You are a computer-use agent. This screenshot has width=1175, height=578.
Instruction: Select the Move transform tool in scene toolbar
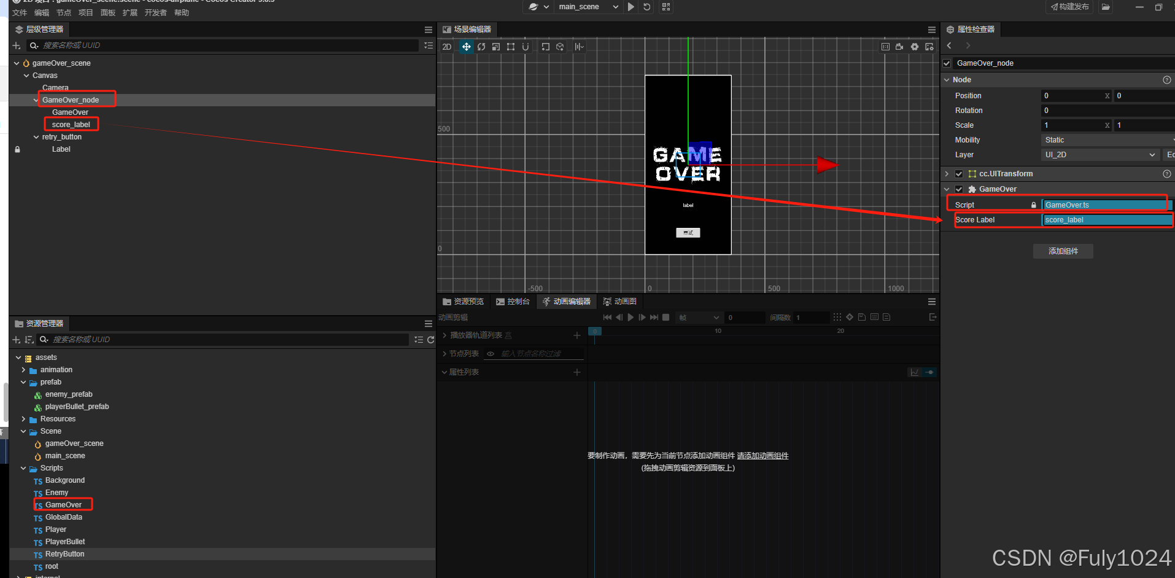[467, 47]
